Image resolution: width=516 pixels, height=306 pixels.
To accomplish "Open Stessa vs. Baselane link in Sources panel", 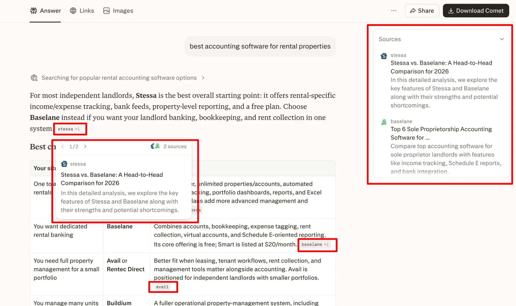I will point(441,67).
